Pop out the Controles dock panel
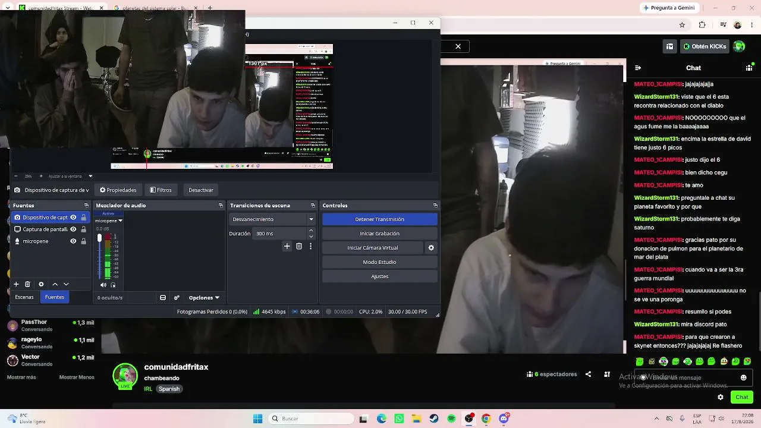This screenshot has height=428, width=761. click(x=435, y=206)
